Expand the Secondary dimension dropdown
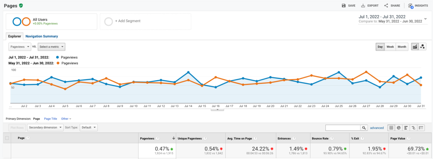 point(45,128)
